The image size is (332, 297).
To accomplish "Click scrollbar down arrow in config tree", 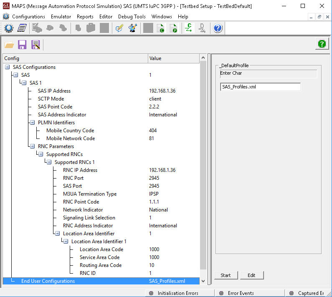I will tap(203, 281).
